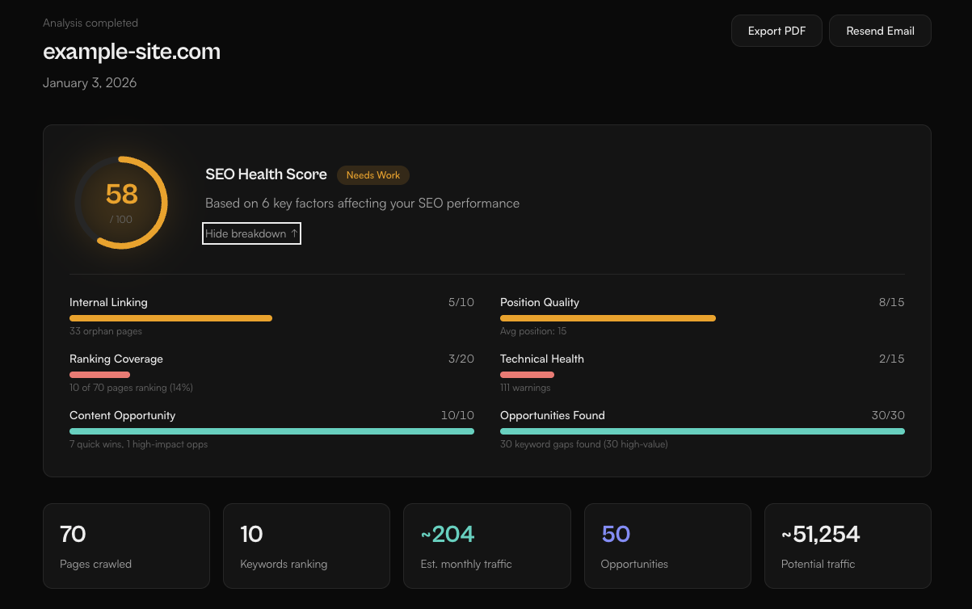
Task: Click the Export PDF button
Action: coord(776,31)
